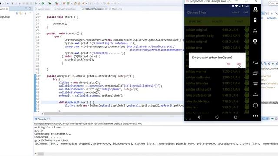Viewport: 278px width, 156px height.
Task: Minimize the Package Explorer view
Action: pyautogui.click(x=26, y=9)
